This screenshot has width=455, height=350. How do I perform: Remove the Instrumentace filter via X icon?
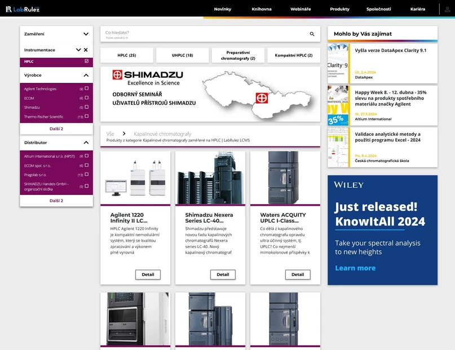87,50
